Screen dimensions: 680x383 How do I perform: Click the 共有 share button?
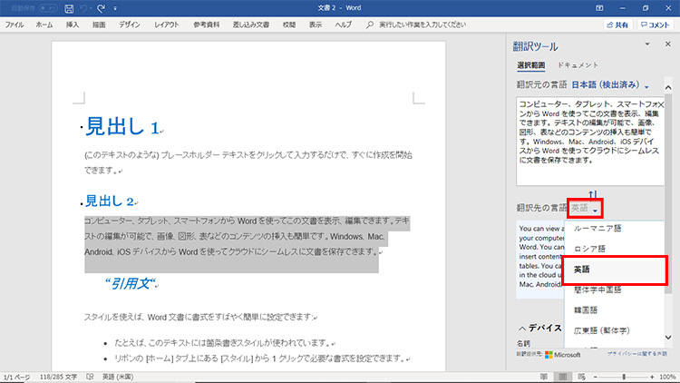click(x=615, y=25)
